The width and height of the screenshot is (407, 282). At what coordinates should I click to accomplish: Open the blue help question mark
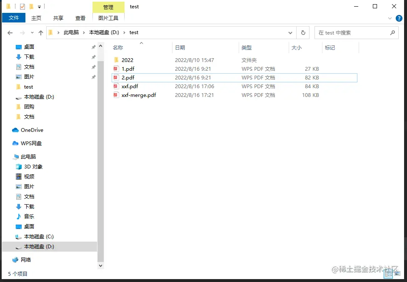click(399, 18)
